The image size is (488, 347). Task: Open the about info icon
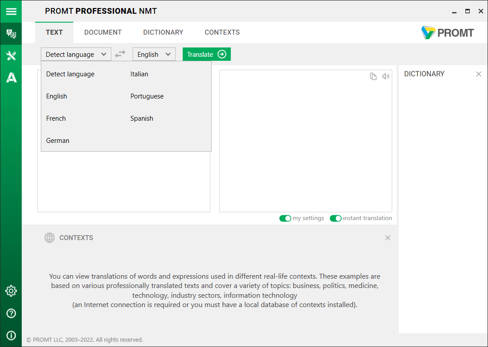11,335
